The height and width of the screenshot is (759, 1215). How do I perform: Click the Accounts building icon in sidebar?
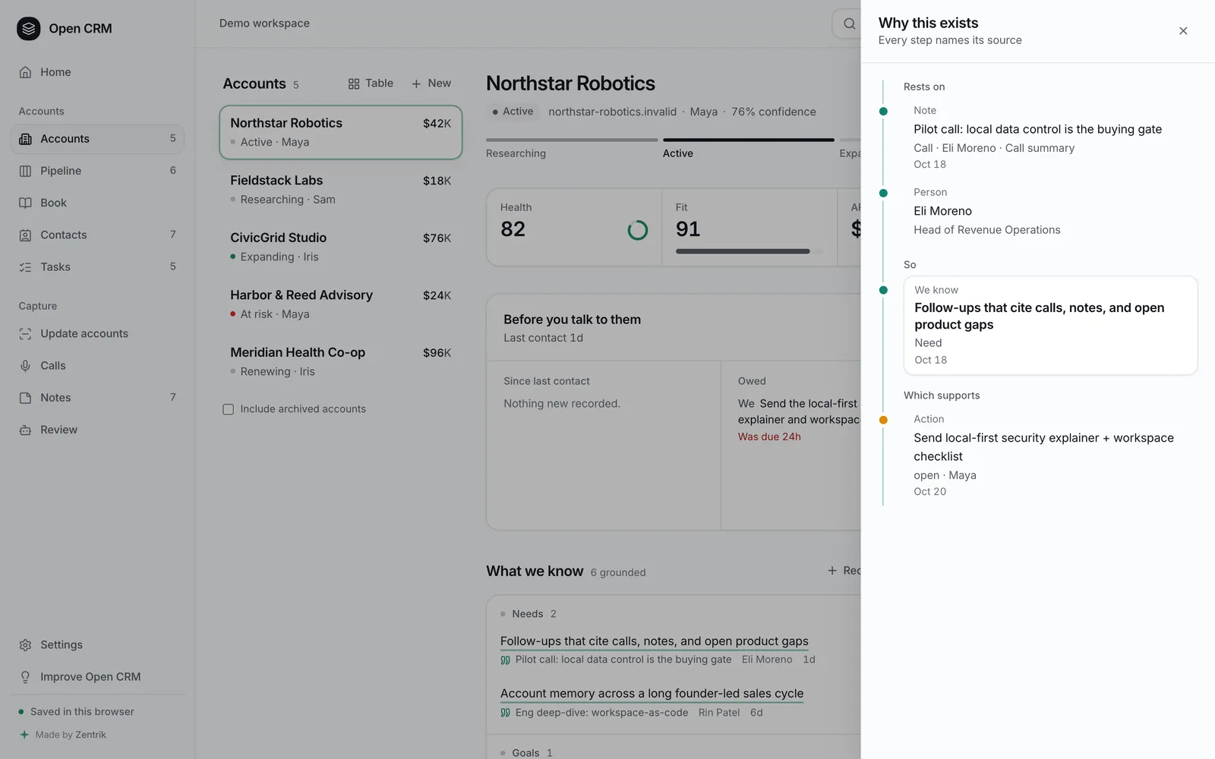[x=25, y=139]
